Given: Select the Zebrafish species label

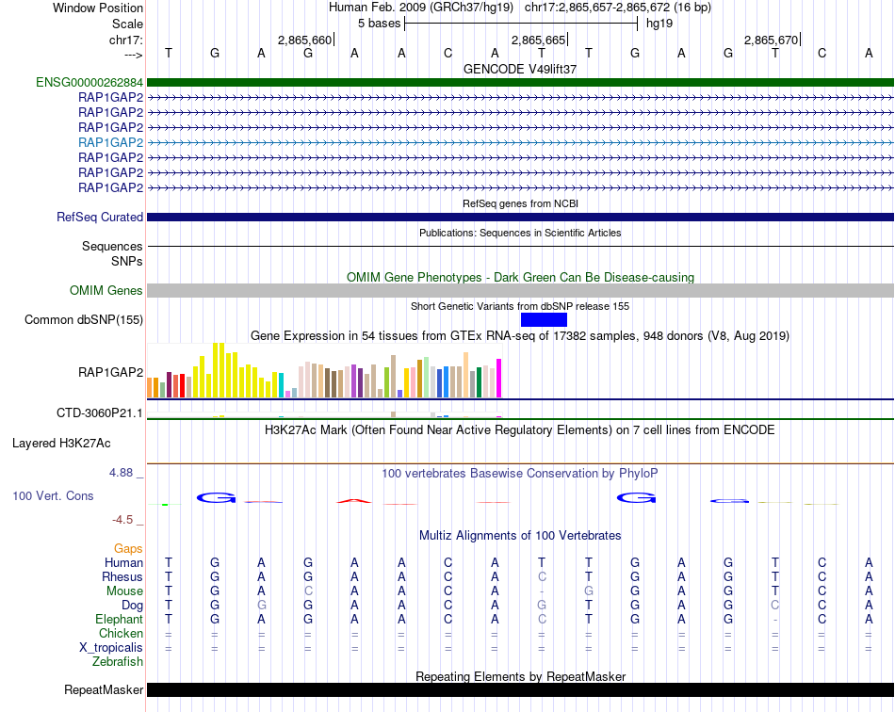Looking at the screenshot, I should (x=119, y=661).
